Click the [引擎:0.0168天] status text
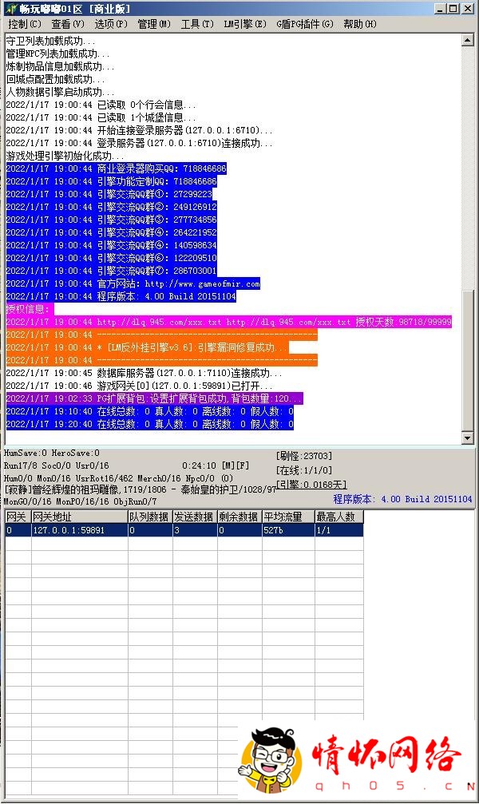Image resolution: width=479 pixels, height=804 pixels. [311, 485]
